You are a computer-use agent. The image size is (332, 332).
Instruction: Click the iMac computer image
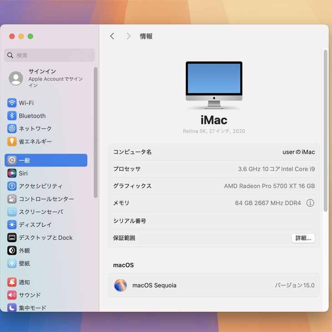214,85
